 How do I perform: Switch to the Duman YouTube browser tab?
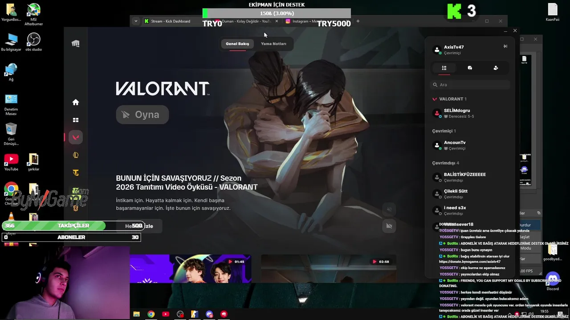(x=246, y=21)
